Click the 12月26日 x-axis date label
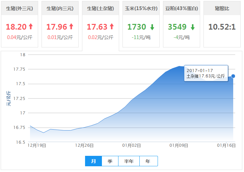Image resolution: width=244 pixels, height=172 pixels. (x=84, y=145)
